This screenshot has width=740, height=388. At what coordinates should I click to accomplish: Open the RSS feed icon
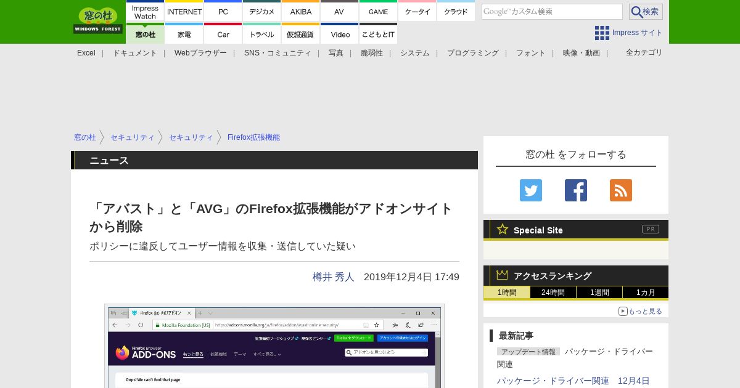(621, 190)
